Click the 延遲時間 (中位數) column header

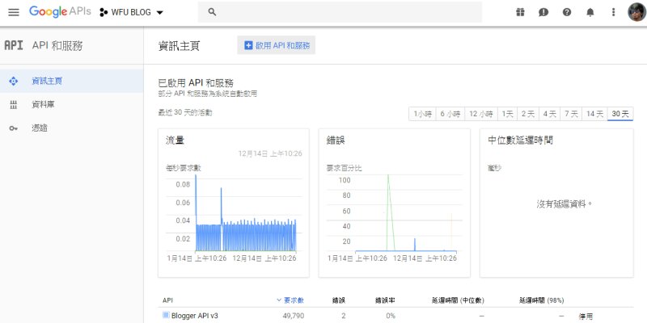(x=458, y=300)
